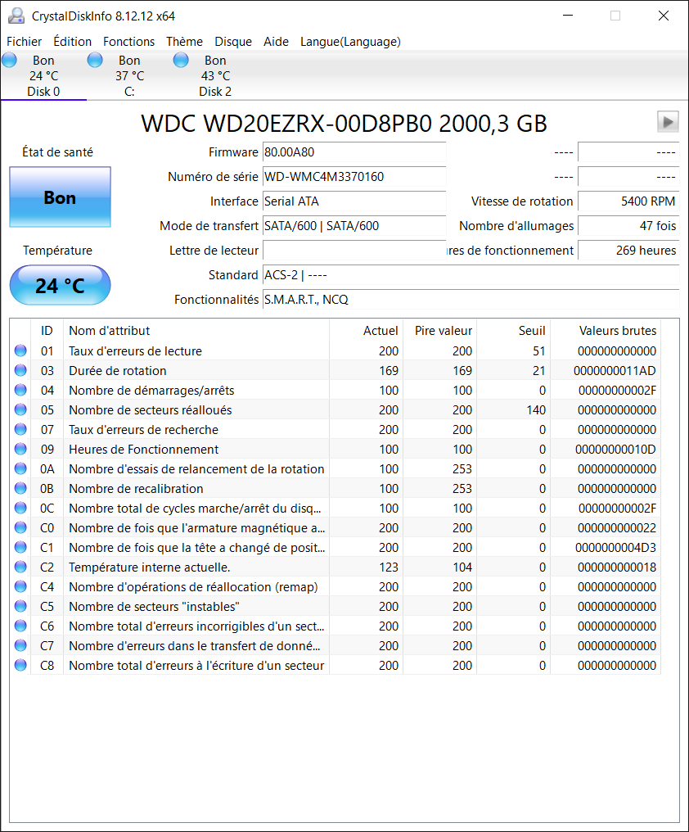Click the 47 fois power-on count field
The height and width of the screenshot is (832, 689).
click(628, 225)
